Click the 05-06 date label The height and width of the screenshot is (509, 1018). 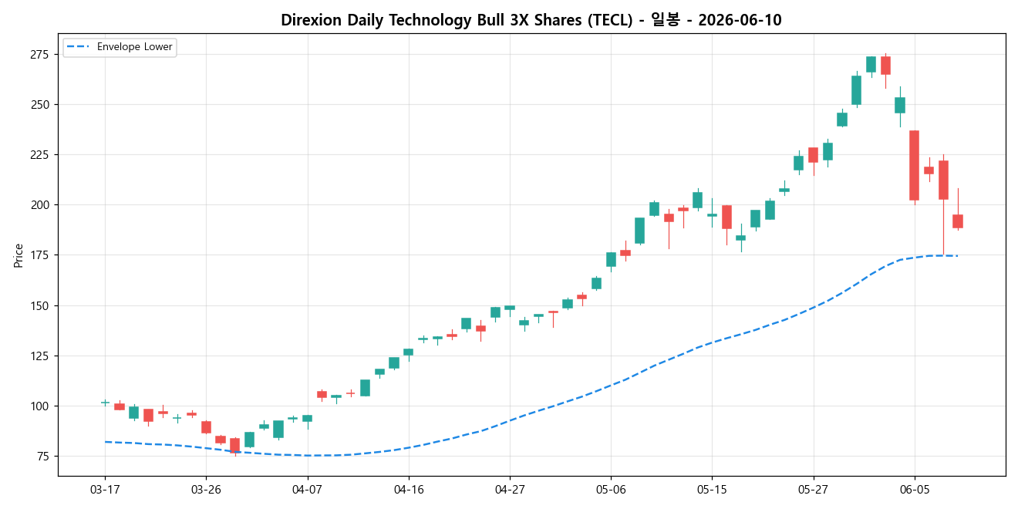[611, 489]
